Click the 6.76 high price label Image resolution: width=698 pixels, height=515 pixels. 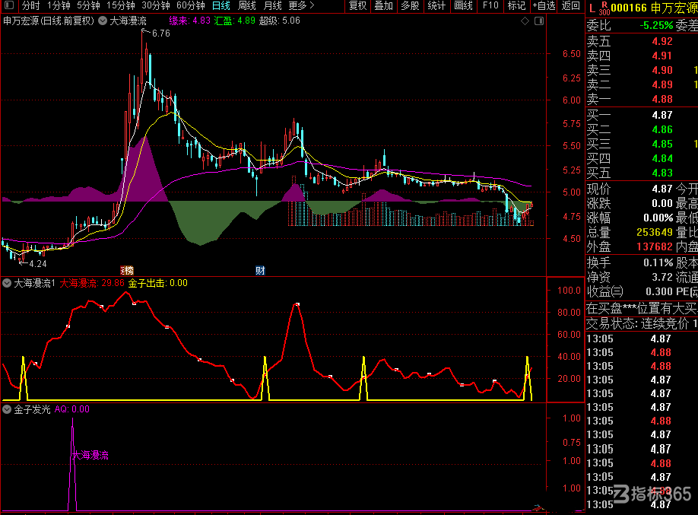click(x=160, y=33)
